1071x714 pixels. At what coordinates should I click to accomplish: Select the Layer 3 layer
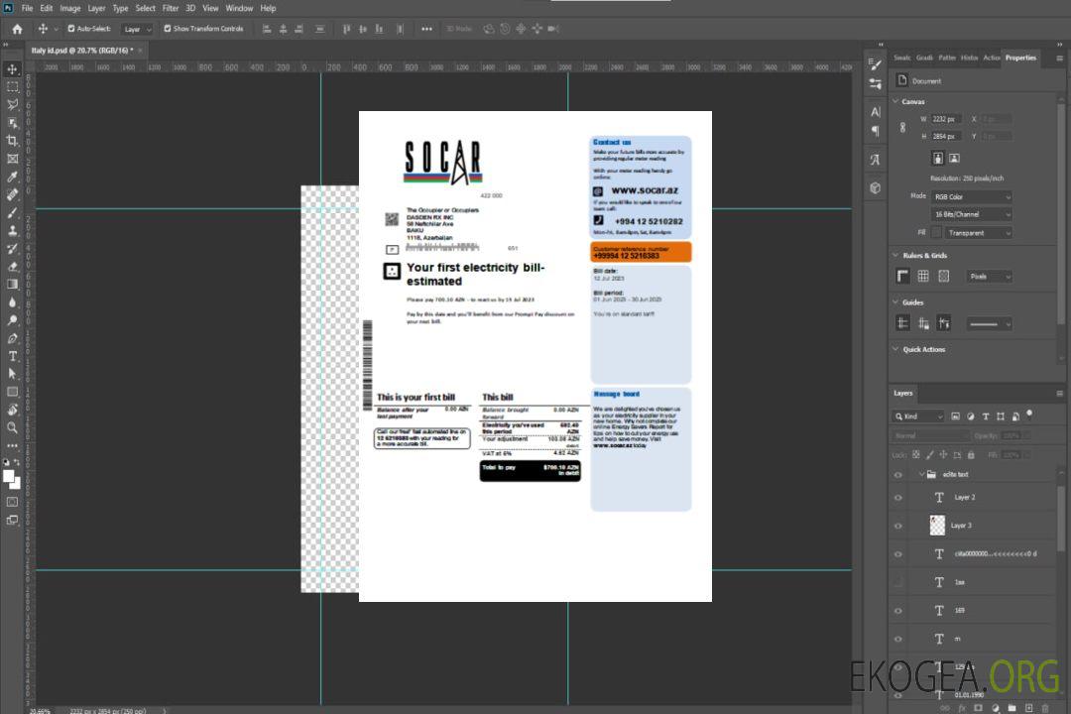point(962,526)
